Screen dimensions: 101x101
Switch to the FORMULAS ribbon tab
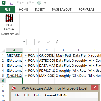(87, 10)
